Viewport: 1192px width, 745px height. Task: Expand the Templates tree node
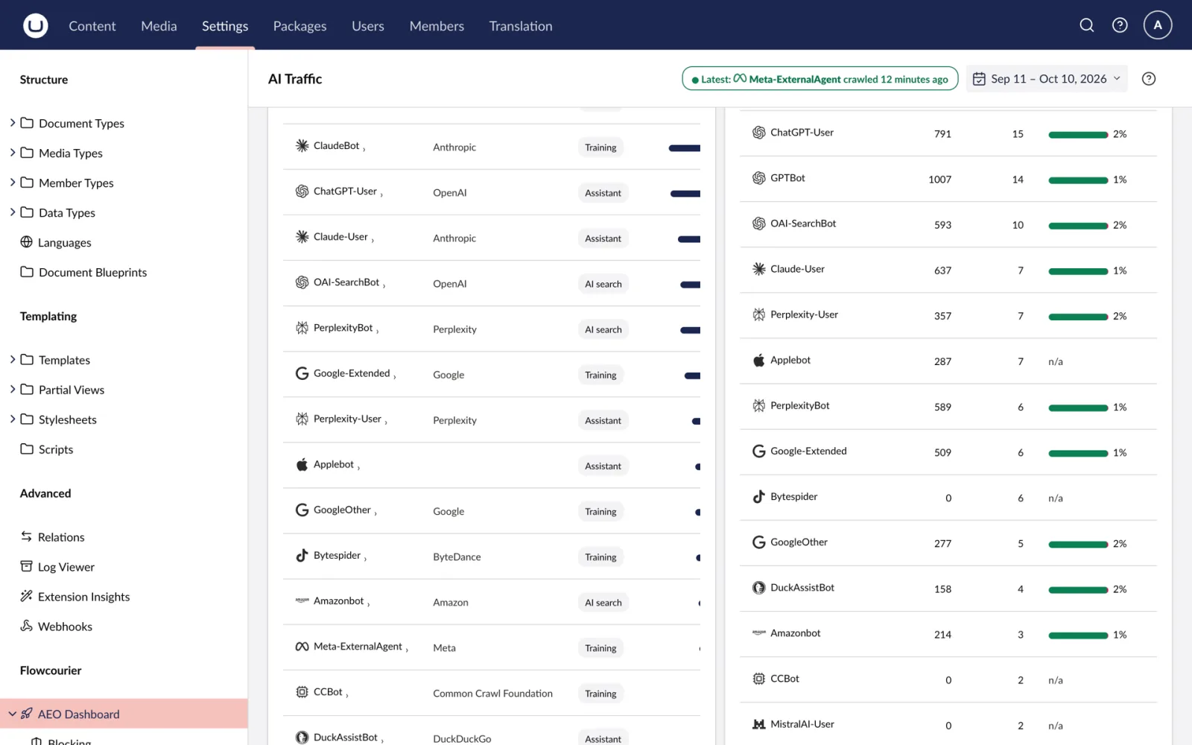tap(12, 360)
